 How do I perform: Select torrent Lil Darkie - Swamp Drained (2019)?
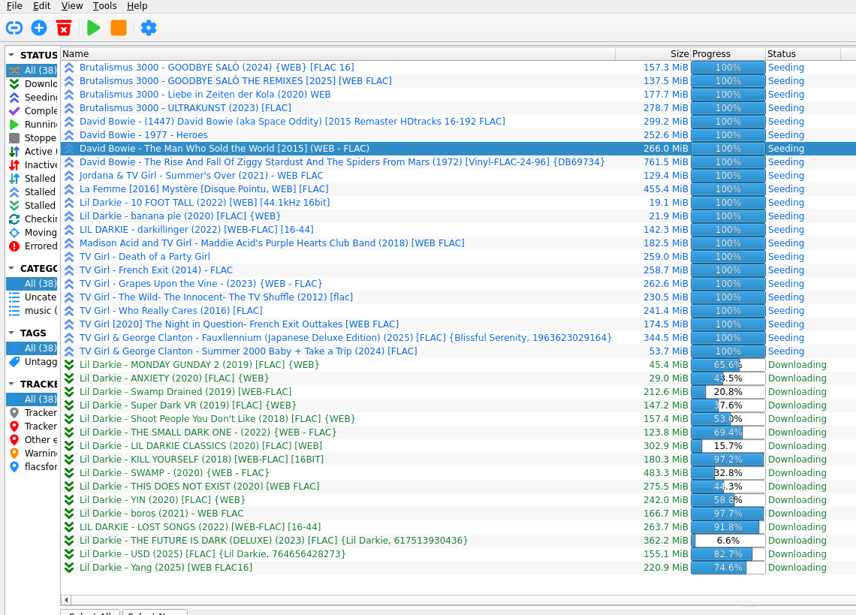click(x=185, y=392)
